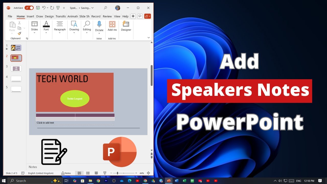Open the Add-ins button
Screen dimensions: 327x184
112,26
